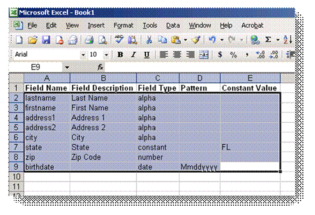Click the Permission icon beside the Save icon
The image size is (315, 215).
tap(60, 39)
